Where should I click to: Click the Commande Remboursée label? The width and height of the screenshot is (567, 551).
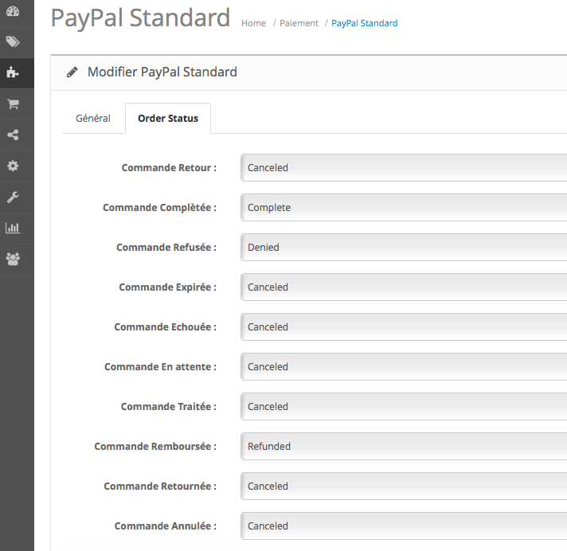(155, 446)
